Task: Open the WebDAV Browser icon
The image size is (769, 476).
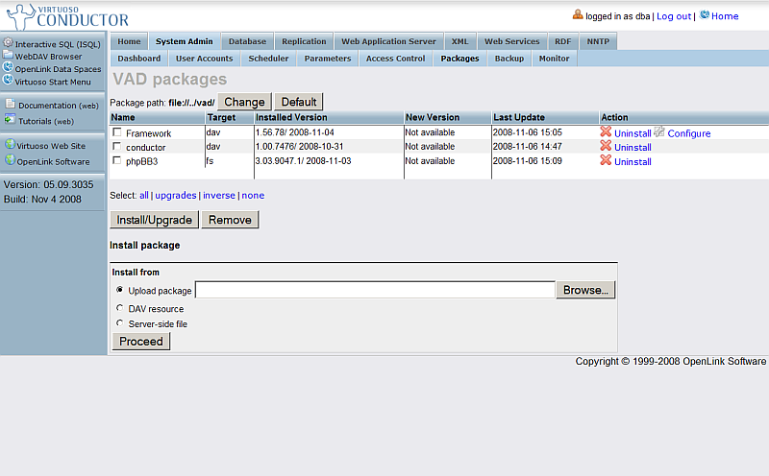Action: [x=8, y=56]
